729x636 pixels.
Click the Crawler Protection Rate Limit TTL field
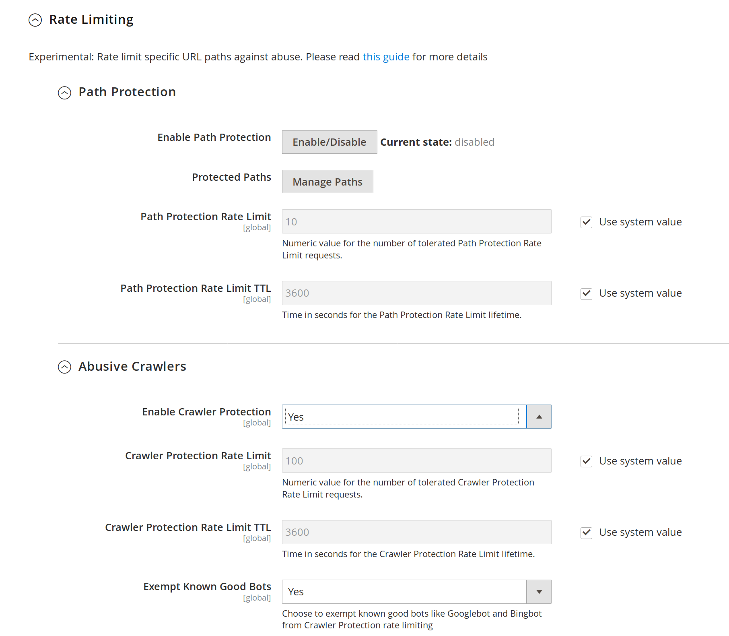coord(416,532)
